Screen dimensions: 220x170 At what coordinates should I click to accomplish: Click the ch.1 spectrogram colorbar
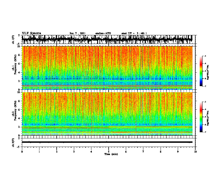[201, 71]
